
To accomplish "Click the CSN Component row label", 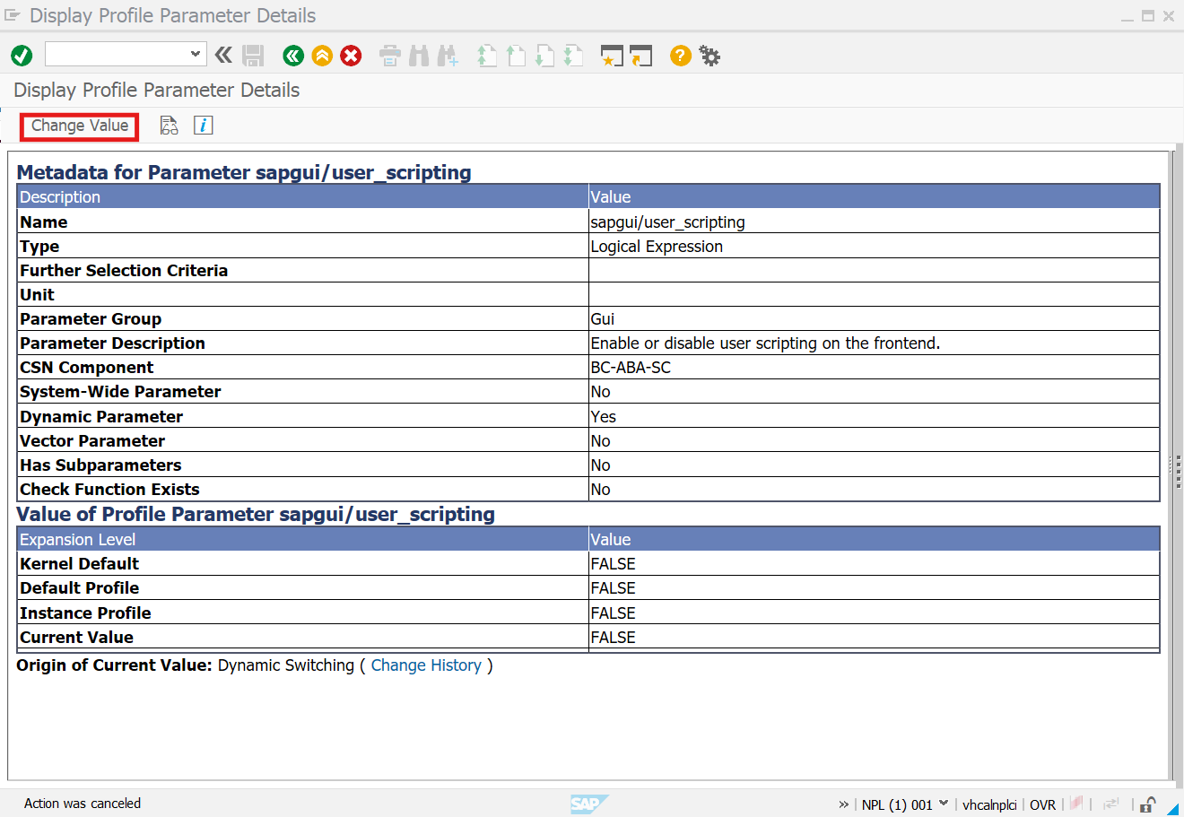I will point(86,368).
